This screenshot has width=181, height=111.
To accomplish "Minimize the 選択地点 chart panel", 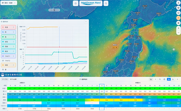I will point(86,21).
